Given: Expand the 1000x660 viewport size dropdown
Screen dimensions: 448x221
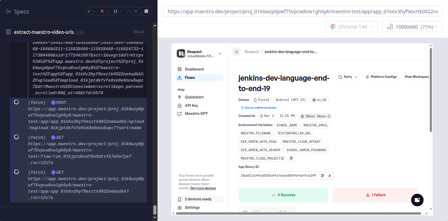Looking at the screenshot, I should (412, 27).
